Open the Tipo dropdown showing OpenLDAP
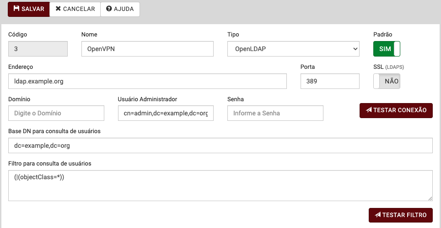This screenshot has height=228, width=441. pyautogui.click(x=293, y=49)
